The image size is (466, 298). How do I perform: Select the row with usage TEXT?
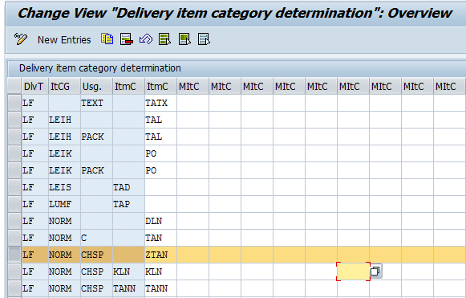click(x=14, y=103)
